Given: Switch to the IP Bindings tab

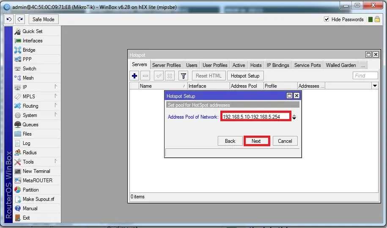Looking at the screenshot, I should (278, 65).
